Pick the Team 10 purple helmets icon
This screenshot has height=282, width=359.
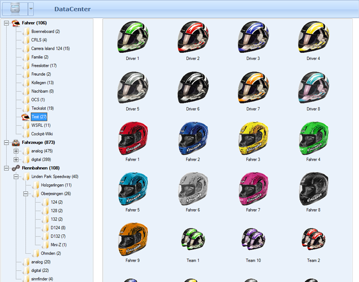click(253, 239)
